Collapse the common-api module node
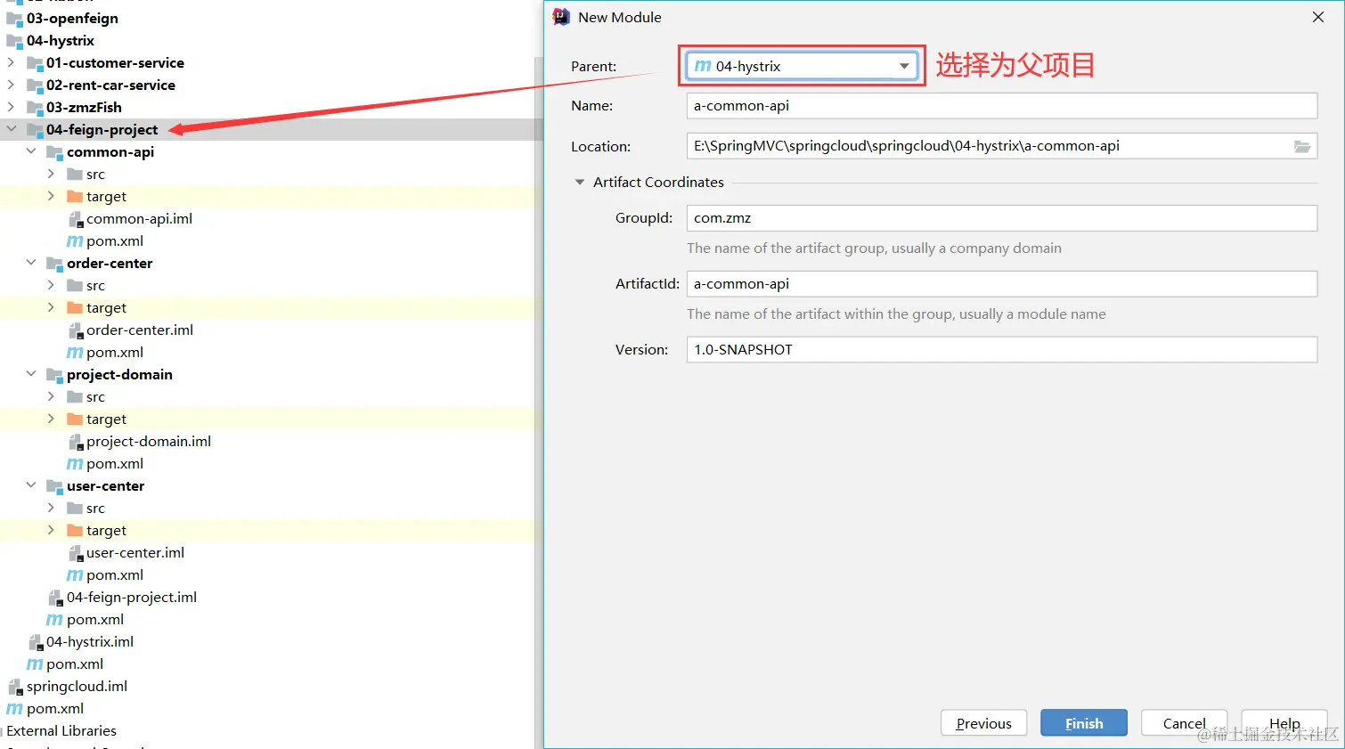 tap(31, 151)
